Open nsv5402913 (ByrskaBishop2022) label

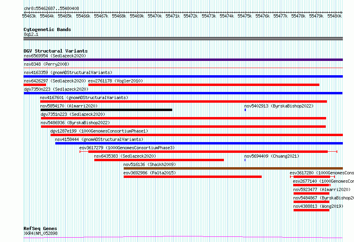pyautogui.click(x=279, y=106)
